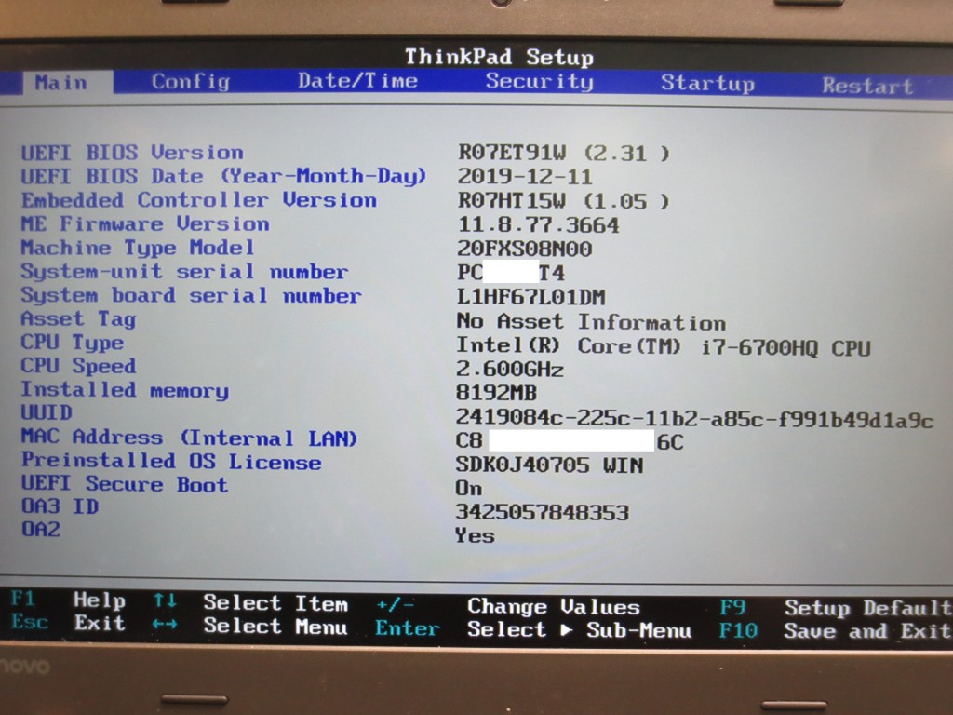Image resolution: width=953 pixels, height=715 pixels.
Task: Click the OA2 value "Yes"
Action: pos(475,535)
